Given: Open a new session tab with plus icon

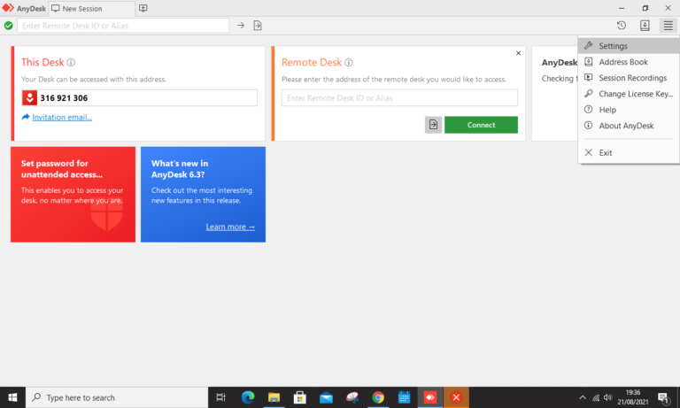Looking at the screenshot, I should tap(143, 8).
